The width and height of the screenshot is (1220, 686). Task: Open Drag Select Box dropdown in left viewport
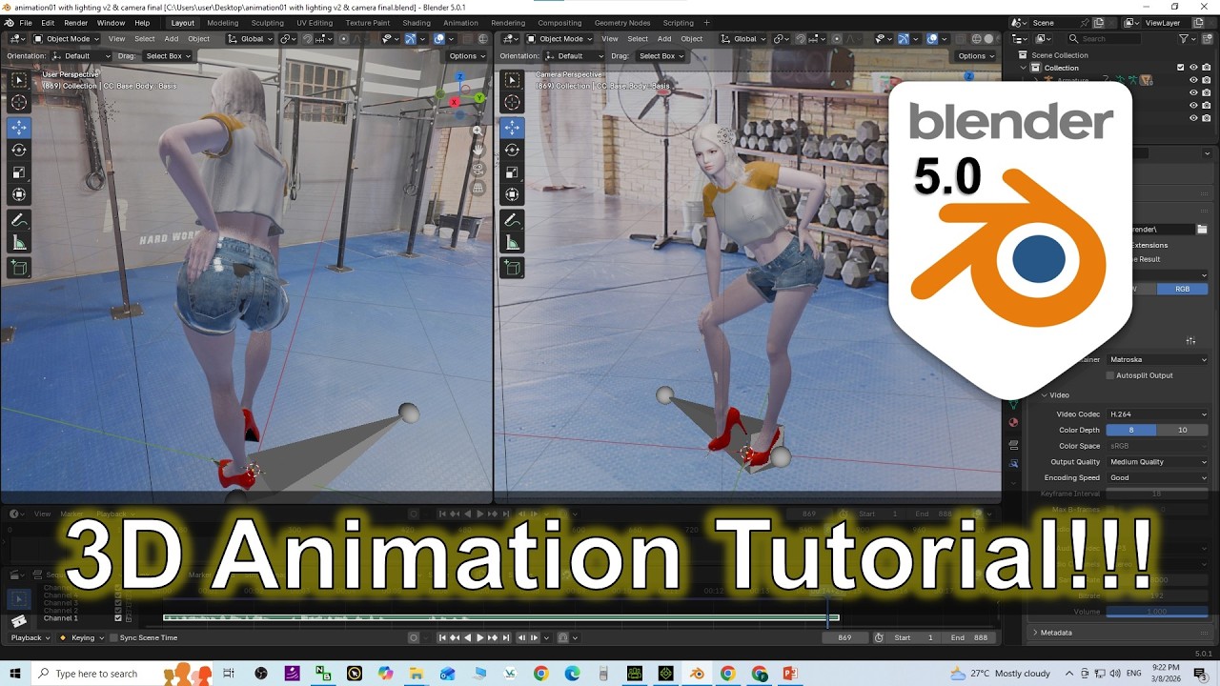tap(168, 56)
